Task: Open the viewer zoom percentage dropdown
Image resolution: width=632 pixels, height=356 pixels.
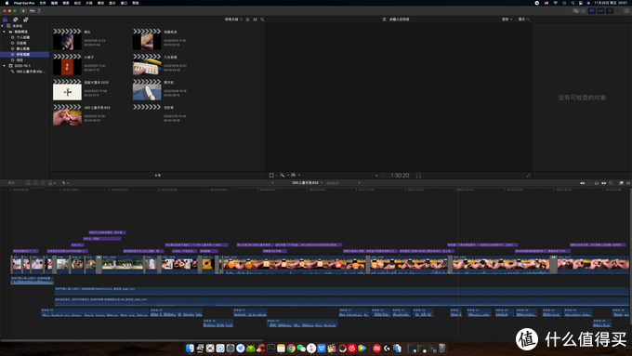Action: tap(507, 20)
